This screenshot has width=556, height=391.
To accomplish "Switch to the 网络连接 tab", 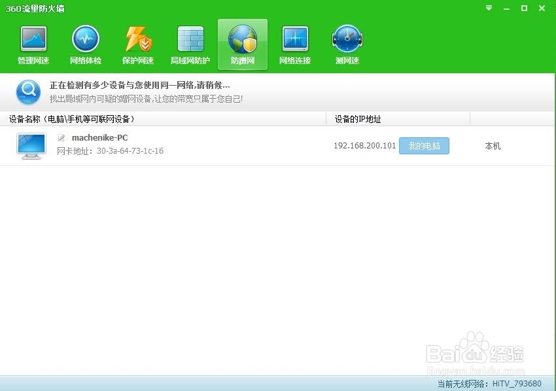I will click(x=294, y=44).
